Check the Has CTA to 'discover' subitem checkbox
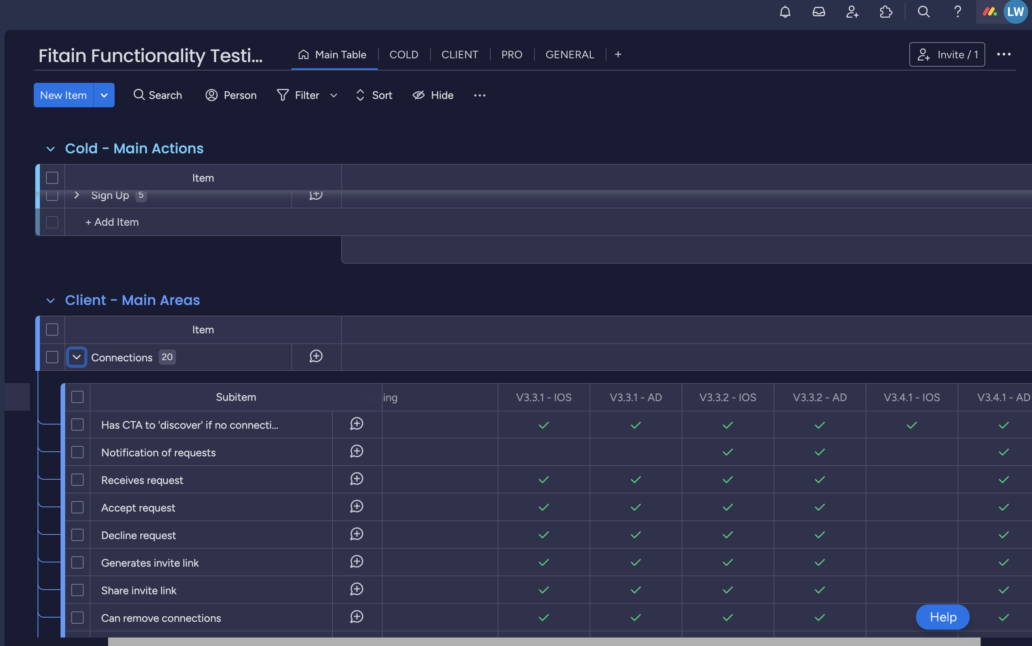This screenshot has width=1032, height=646. point(77,425)
